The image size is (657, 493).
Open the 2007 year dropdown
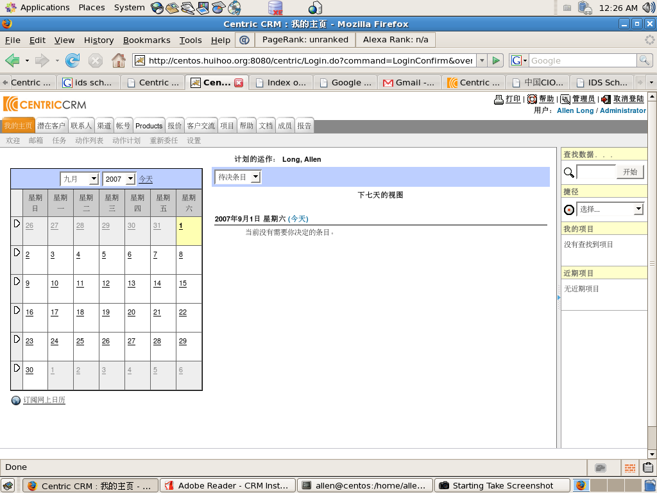119,179
